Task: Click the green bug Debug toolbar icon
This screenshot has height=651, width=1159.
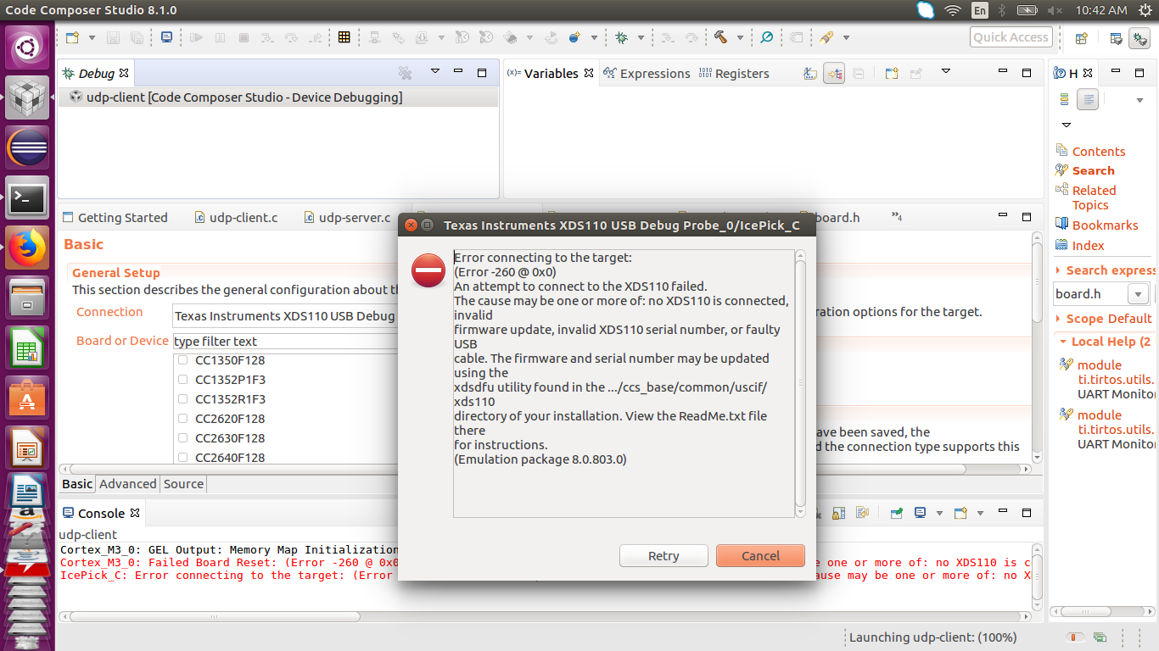Action: (621, 37)
